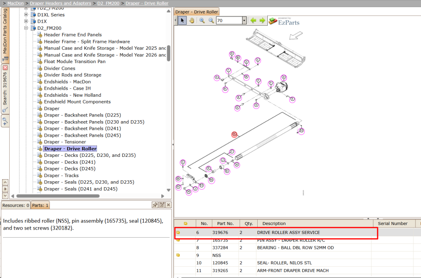Switch to the Resources: 0 tab
The height and width of the screenshot is (278, 421).
pos(16,205)
